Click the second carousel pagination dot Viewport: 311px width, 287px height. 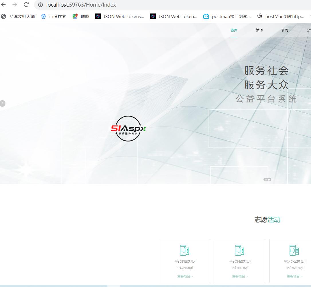click(269, 180)
